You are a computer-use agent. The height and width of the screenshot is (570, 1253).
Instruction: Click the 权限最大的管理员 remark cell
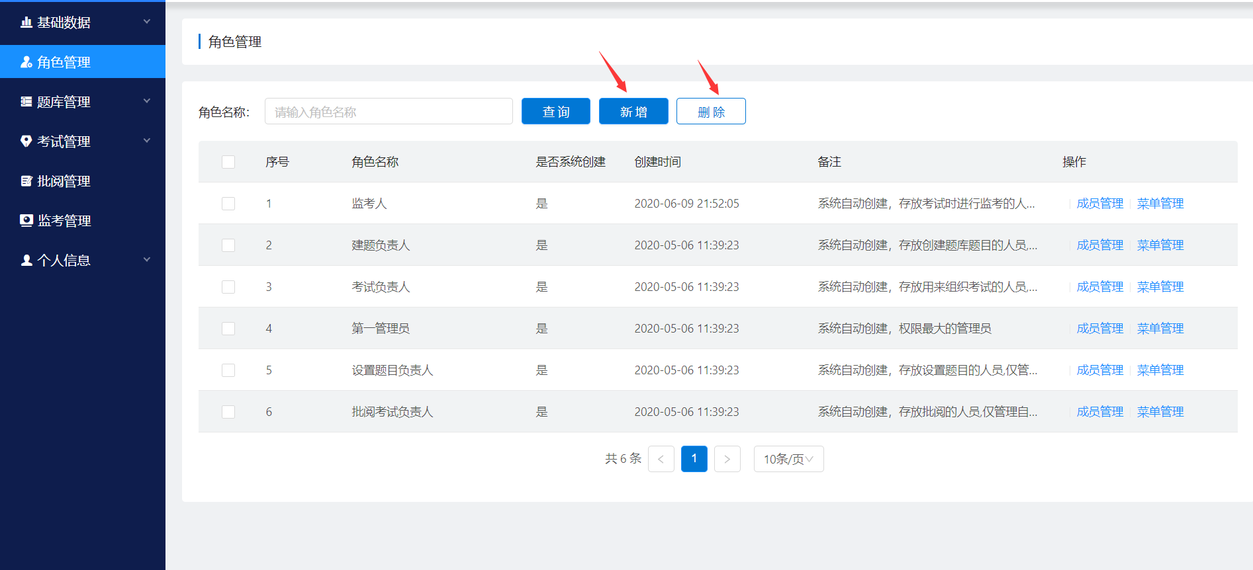pos(904,329)
